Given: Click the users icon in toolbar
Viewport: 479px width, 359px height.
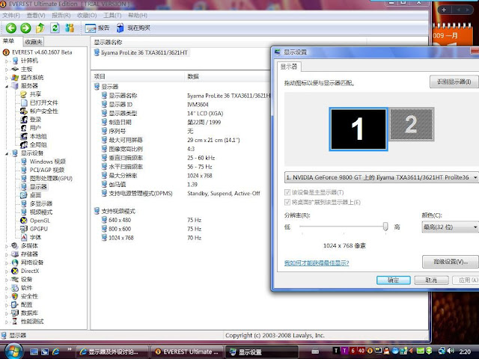Looking at the screenshot, I should pos(70,28).
